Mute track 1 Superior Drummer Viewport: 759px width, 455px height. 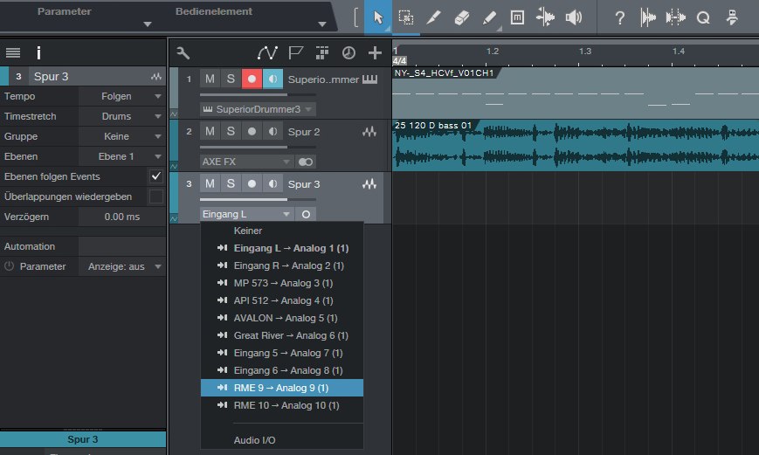(210, 79)
